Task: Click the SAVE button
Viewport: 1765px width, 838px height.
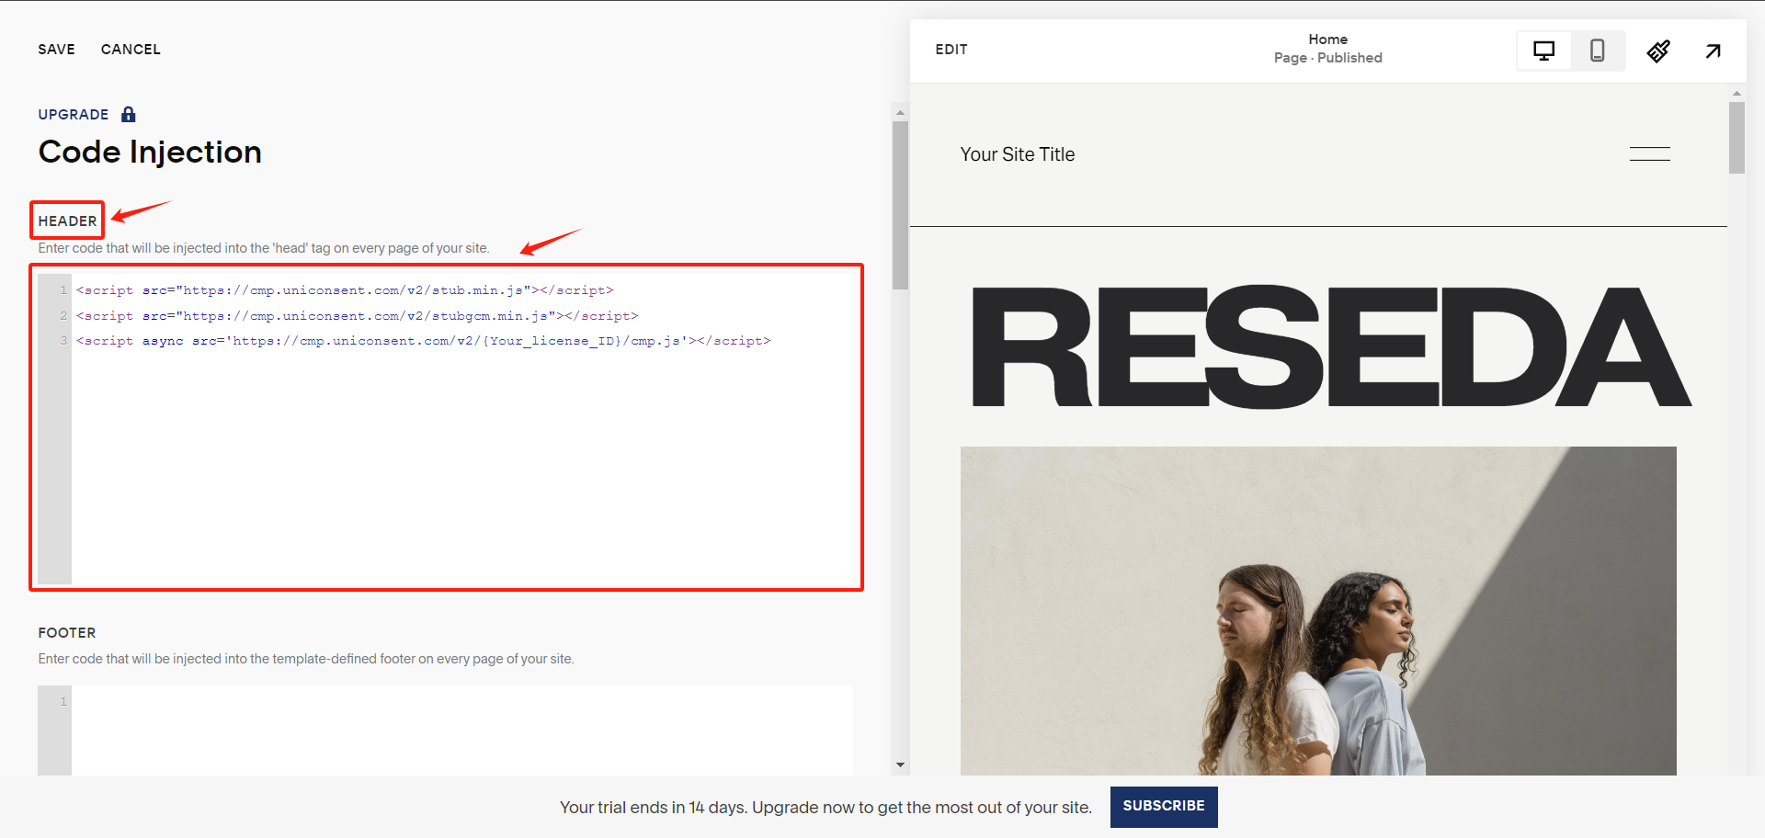Action: (56, 50)
